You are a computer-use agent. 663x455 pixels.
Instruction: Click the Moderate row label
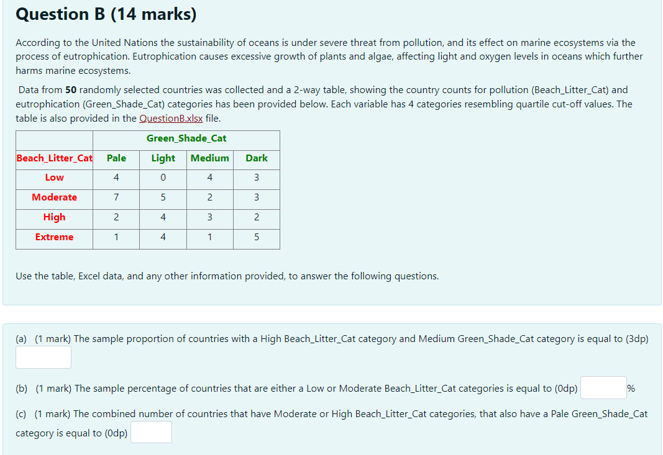(55, 198)
